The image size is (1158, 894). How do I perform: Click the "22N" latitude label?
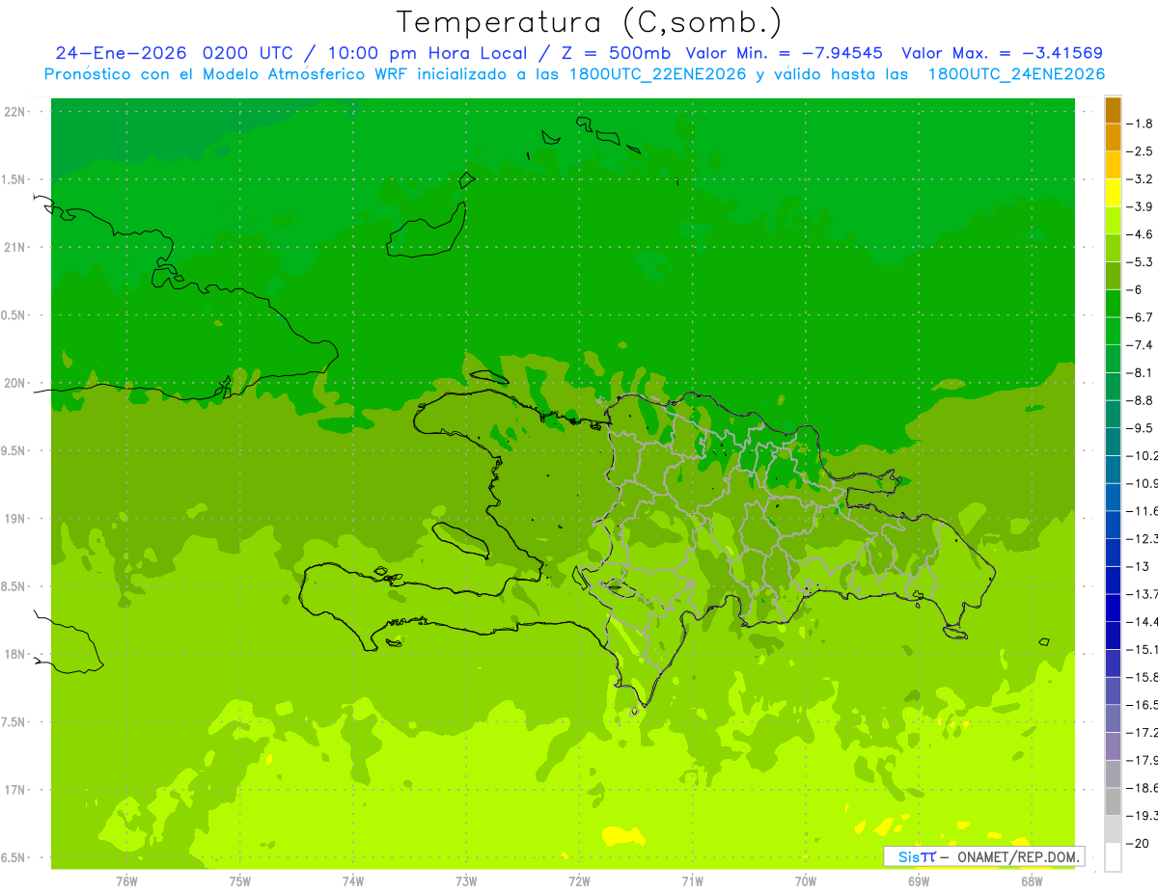pos(15,112)
